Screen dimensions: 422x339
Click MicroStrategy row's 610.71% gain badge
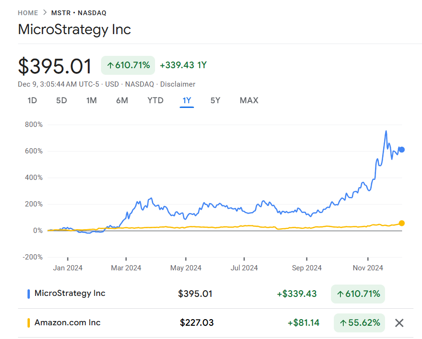pos(358,294)
